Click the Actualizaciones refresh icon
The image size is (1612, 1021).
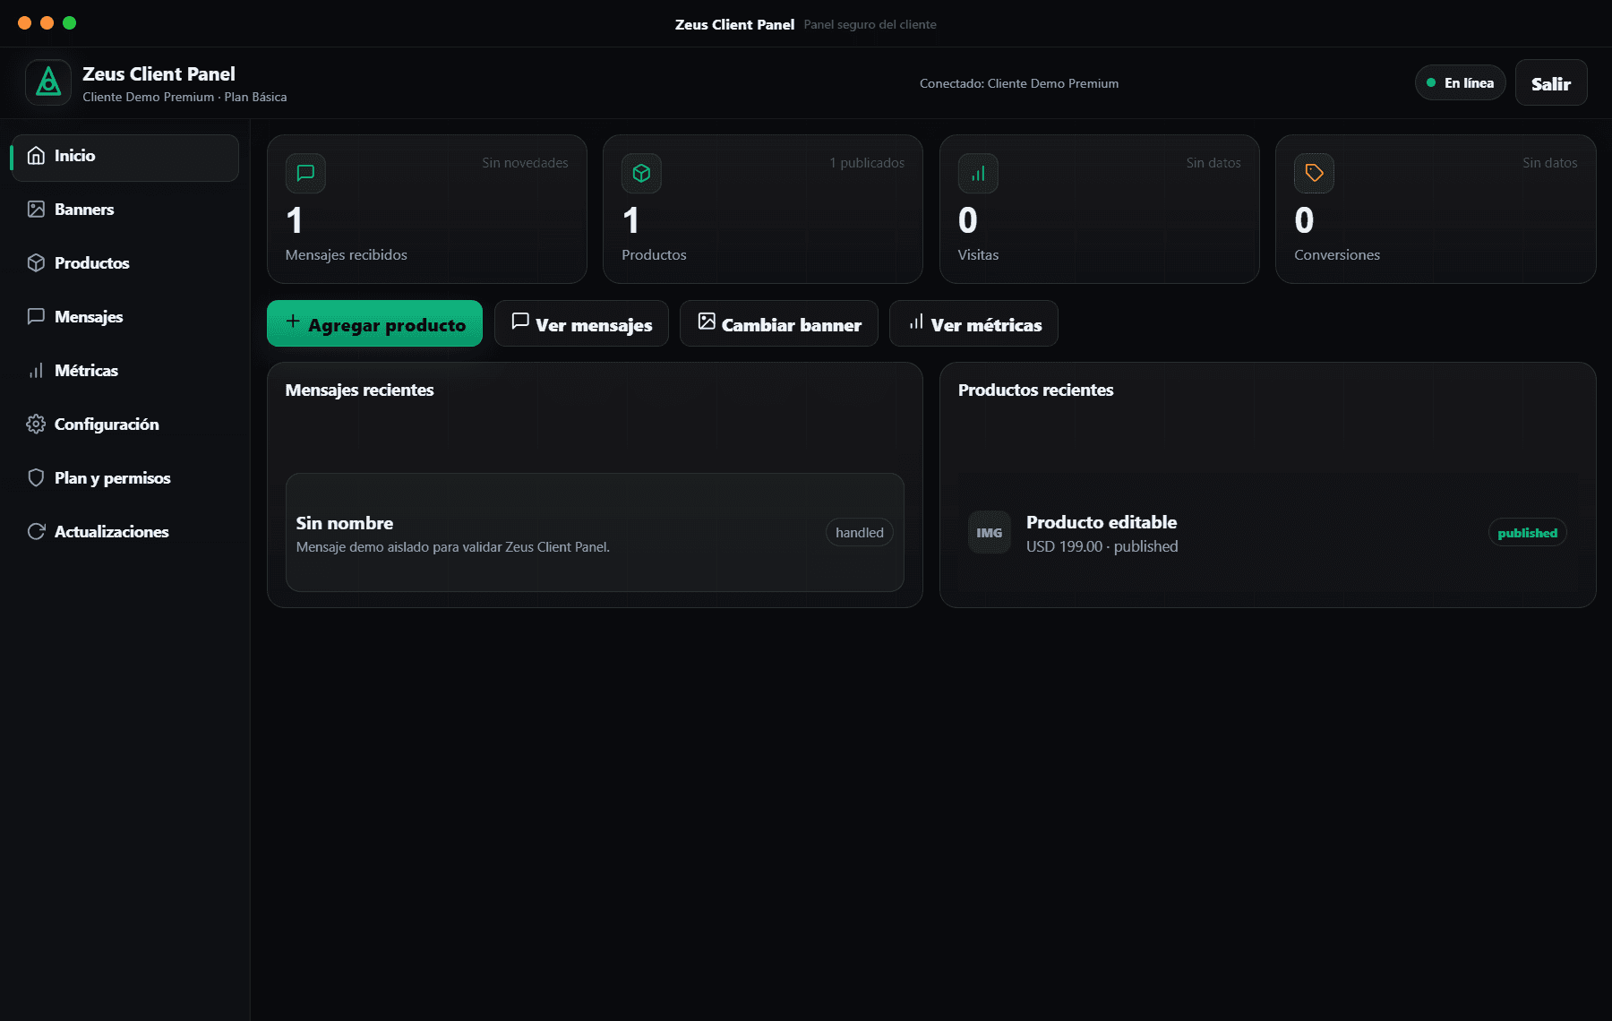36,532
